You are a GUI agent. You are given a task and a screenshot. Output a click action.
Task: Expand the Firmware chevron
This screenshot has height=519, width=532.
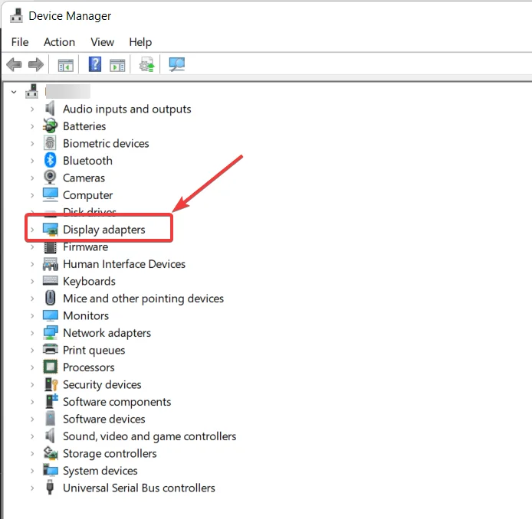pyautogui.click(x=32, y=247)
